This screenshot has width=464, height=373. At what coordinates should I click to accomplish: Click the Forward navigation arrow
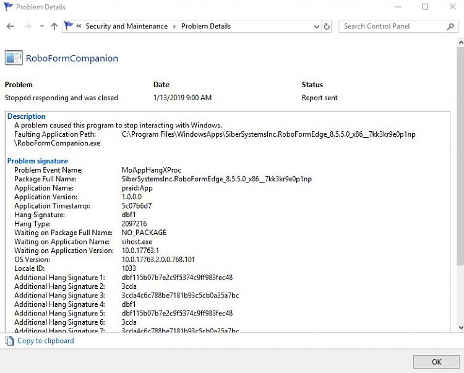[27, 27]
